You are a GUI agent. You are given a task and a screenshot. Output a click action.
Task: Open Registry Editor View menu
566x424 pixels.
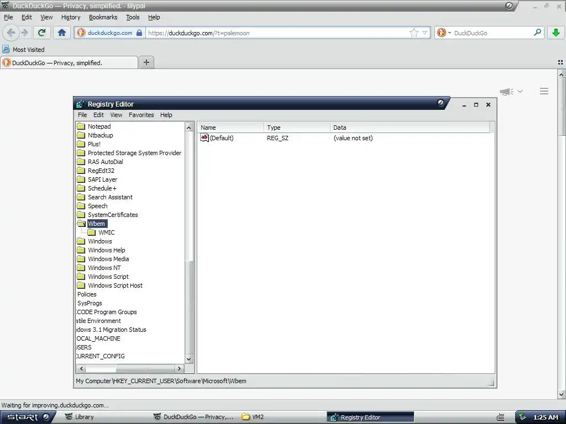116,115
